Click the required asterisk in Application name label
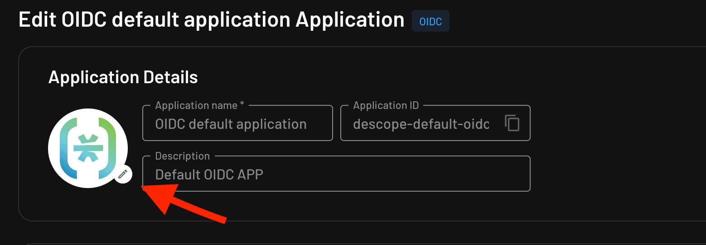This screenshot has width=706, height=245. click(242, 105)
